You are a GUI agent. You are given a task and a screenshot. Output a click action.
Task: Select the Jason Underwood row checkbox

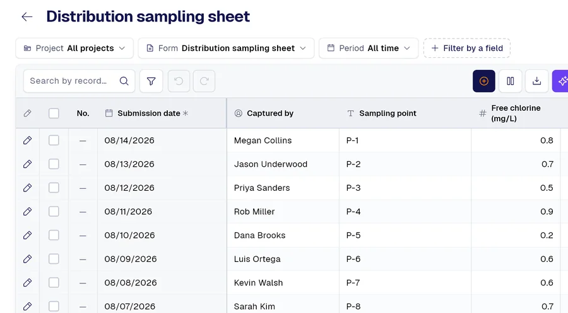click(54, 164)
